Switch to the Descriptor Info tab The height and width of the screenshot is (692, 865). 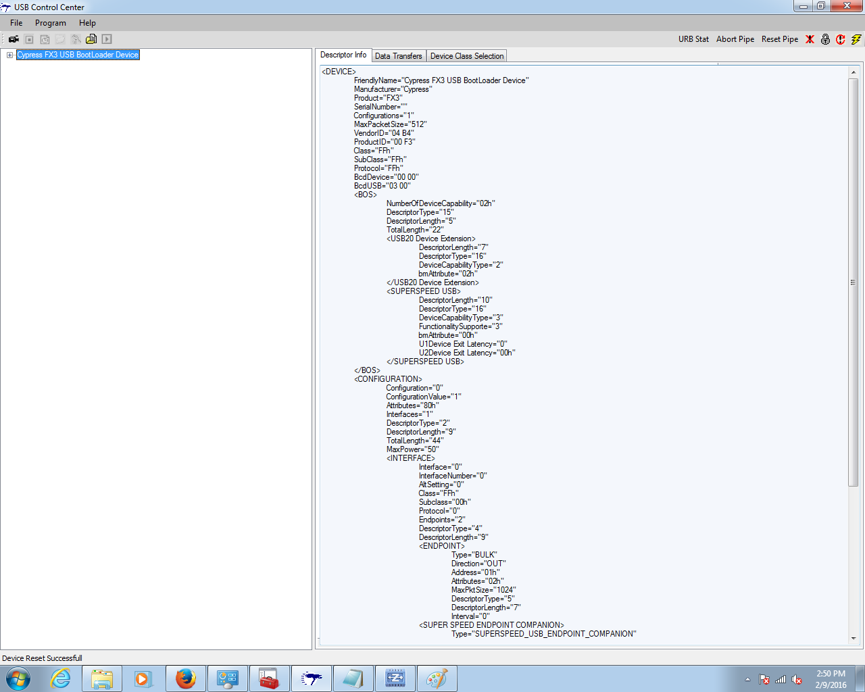point(343,55)
